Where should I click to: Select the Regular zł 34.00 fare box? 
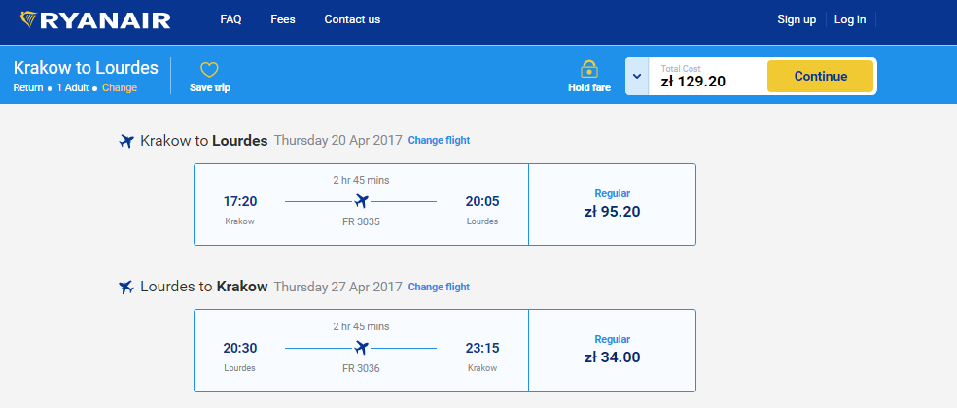click(612, 350)
